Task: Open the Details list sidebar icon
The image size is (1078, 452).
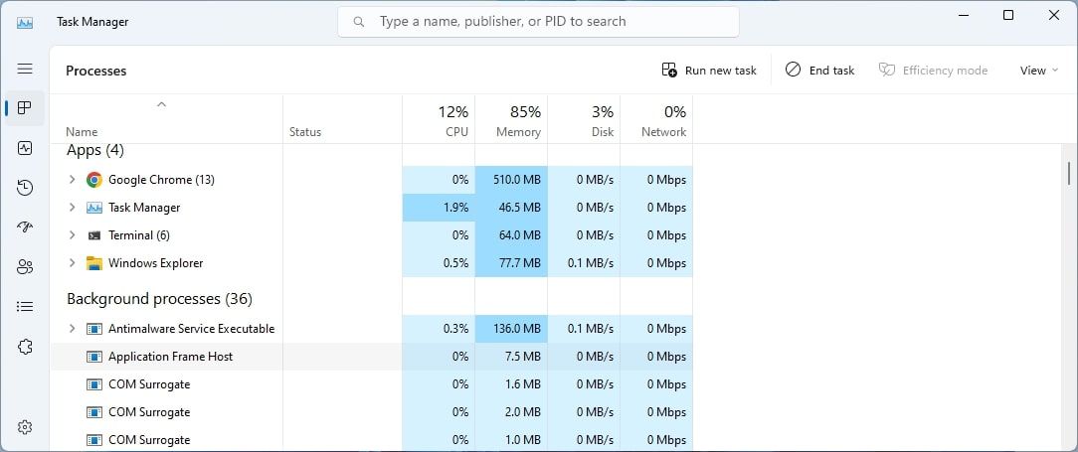Action: [x=25, y=307]
